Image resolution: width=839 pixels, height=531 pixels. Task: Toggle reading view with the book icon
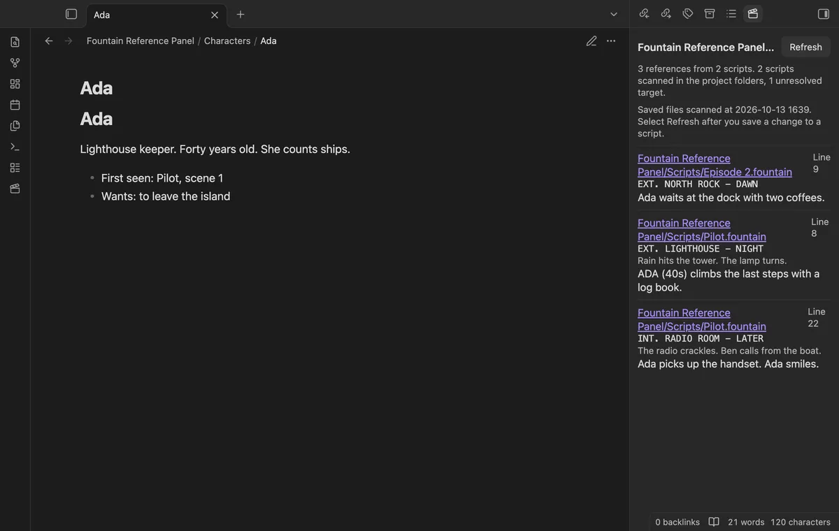(714, 522)
